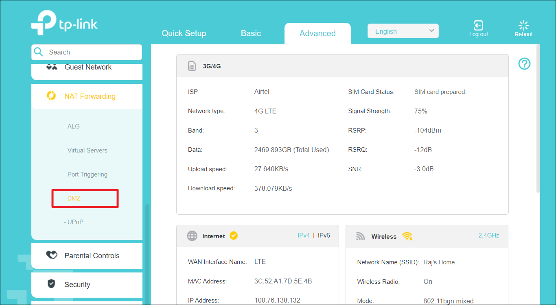
Task: Open the English language dropdown
Action: [403, 31]
